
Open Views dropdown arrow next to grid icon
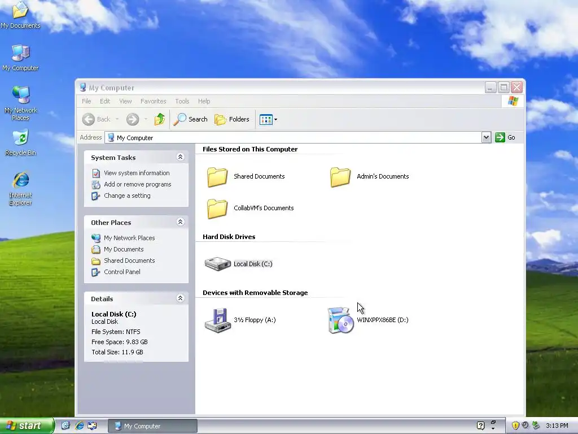point(275,119)
